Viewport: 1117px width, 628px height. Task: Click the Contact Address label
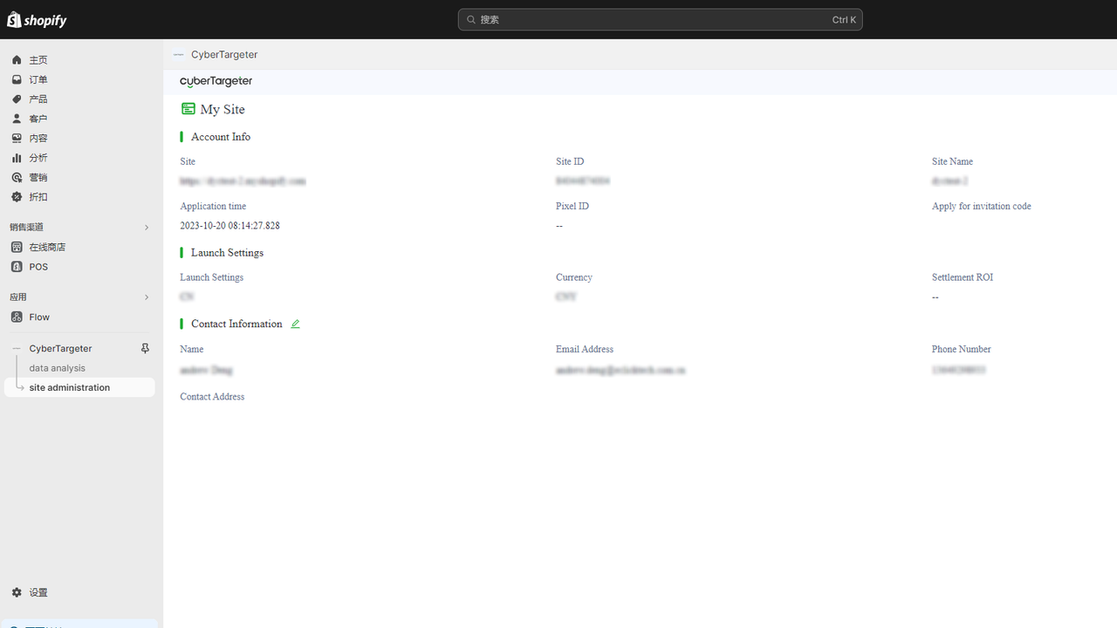pos(212,397)
